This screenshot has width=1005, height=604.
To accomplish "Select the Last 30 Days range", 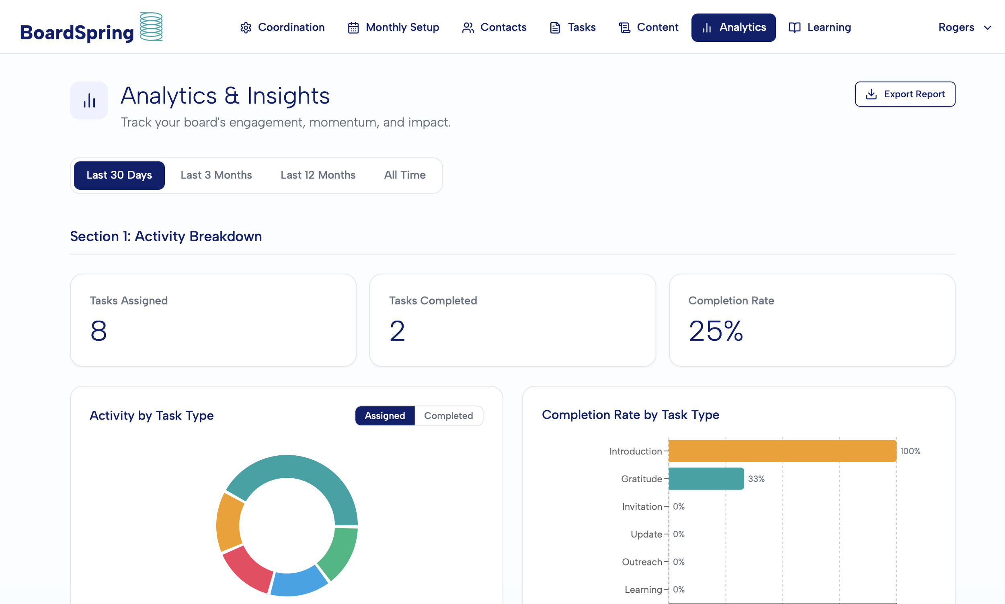I will tap(119, 176).
